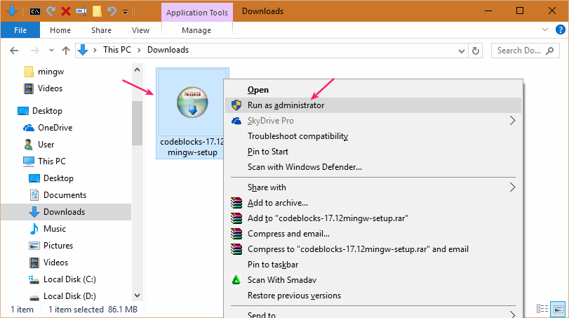
Task: Click the command prompt icon in quick access toolbar
Action: 35,11
